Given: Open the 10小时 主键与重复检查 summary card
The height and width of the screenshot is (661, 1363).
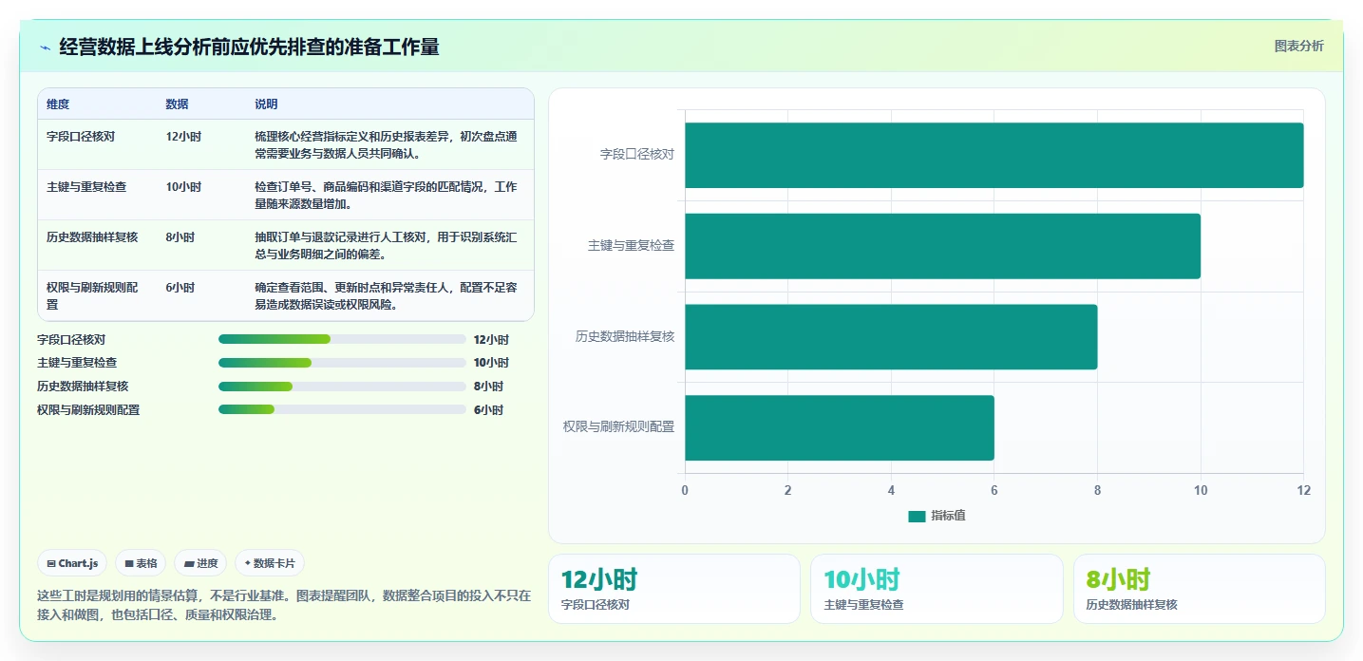Looking at the screenshot, I should [x=937, y=589].
